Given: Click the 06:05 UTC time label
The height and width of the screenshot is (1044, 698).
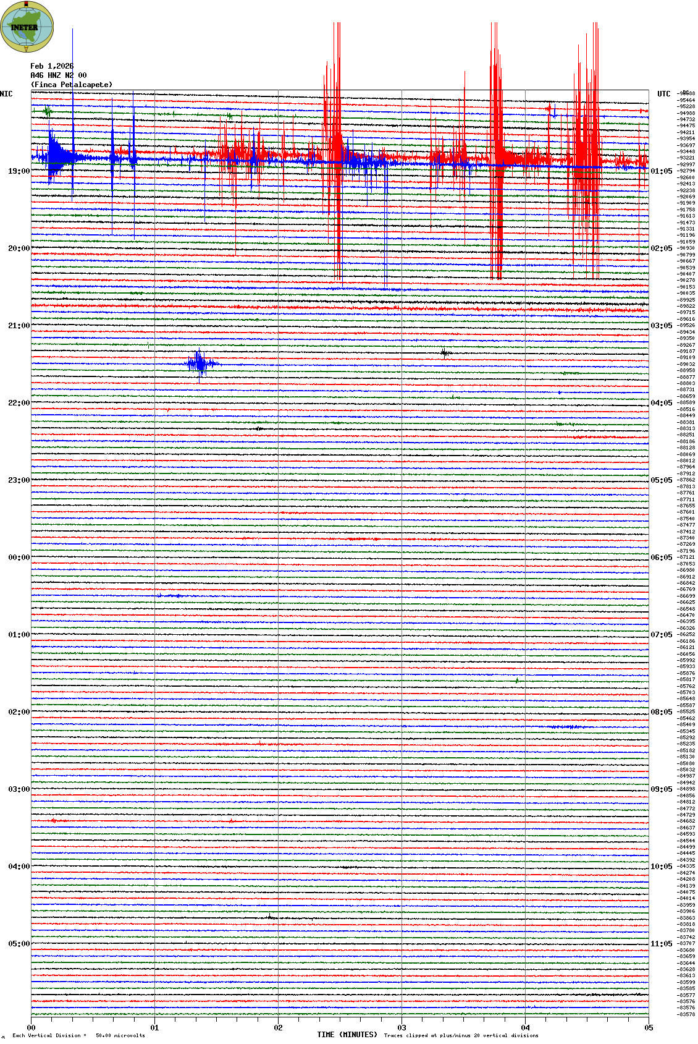Looking at the screenshot, I should pos(661,558).
